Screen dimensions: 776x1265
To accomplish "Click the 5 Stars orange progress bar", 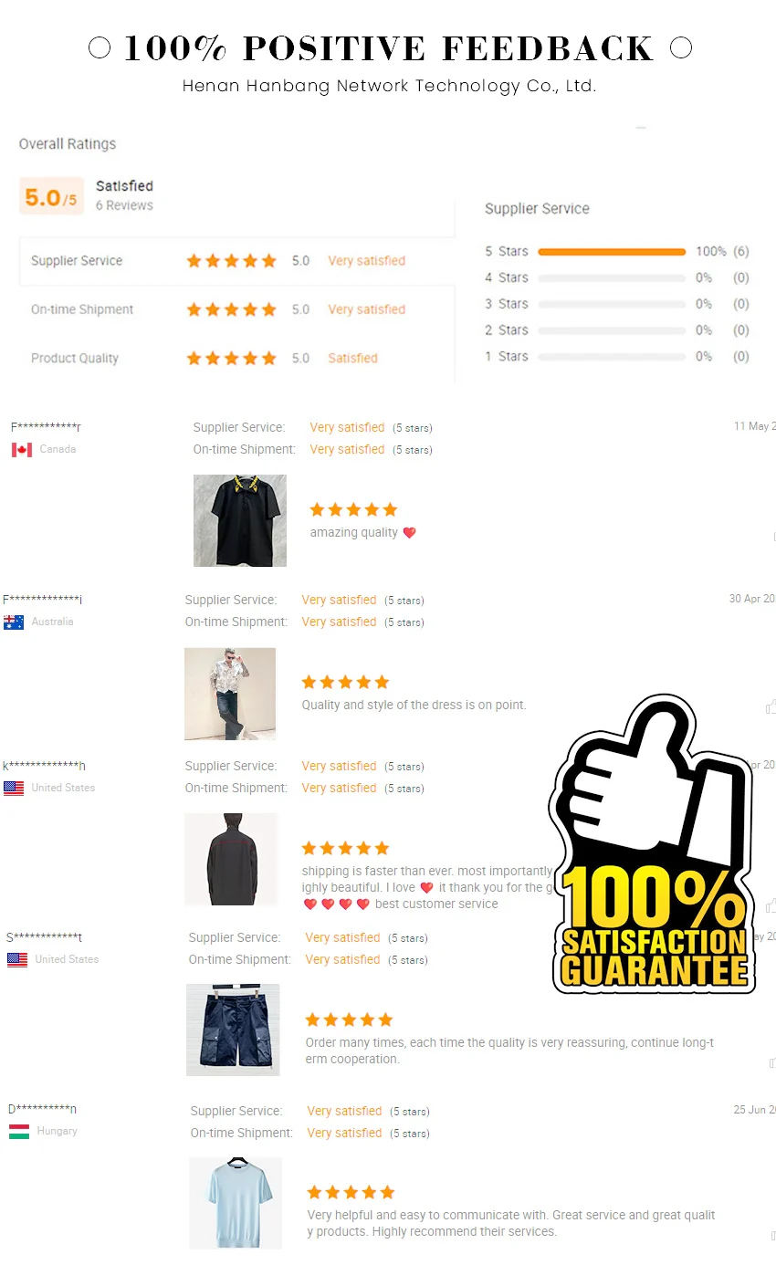I will (x=612, y=252).
